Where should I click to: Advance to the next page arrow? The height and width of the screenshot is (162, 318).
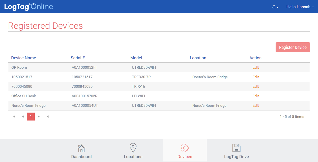pyautogui.click(x=39, y=116)
